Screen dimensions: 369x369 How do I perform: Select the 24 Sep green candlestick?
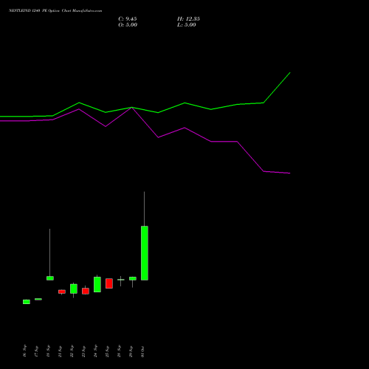(x=97, y=284)
